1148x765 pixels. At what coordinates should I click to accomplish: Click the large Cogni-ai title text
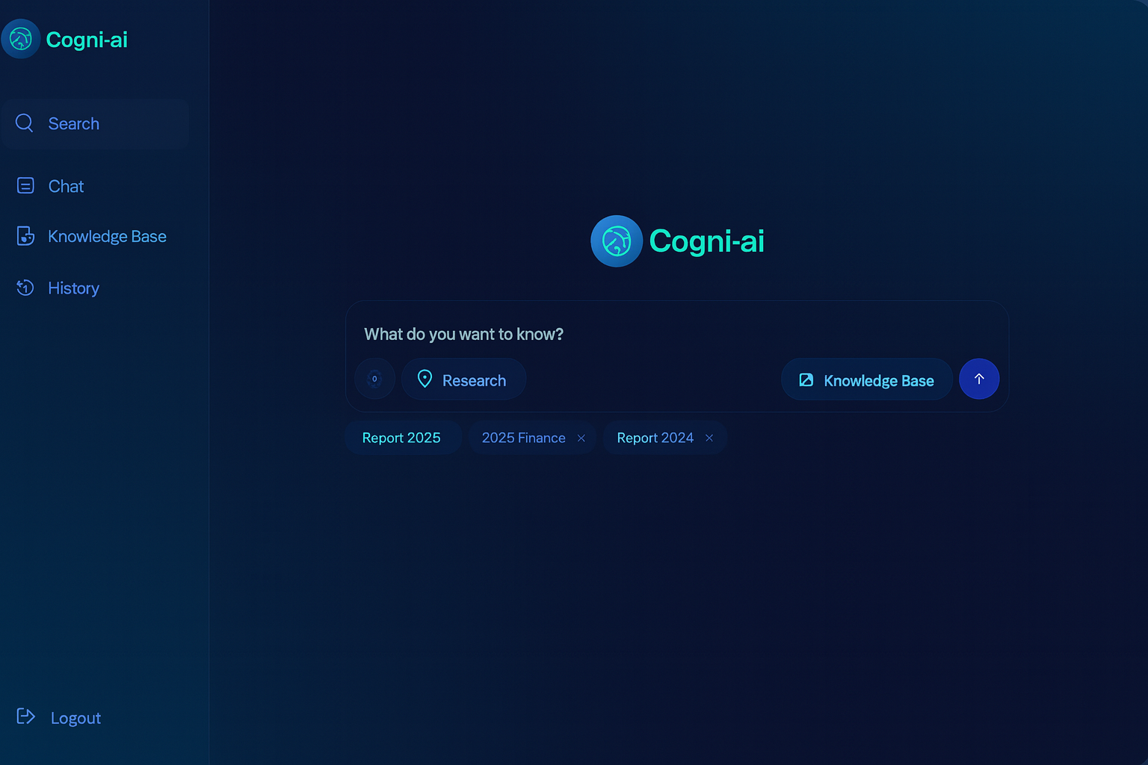[706, 241]
